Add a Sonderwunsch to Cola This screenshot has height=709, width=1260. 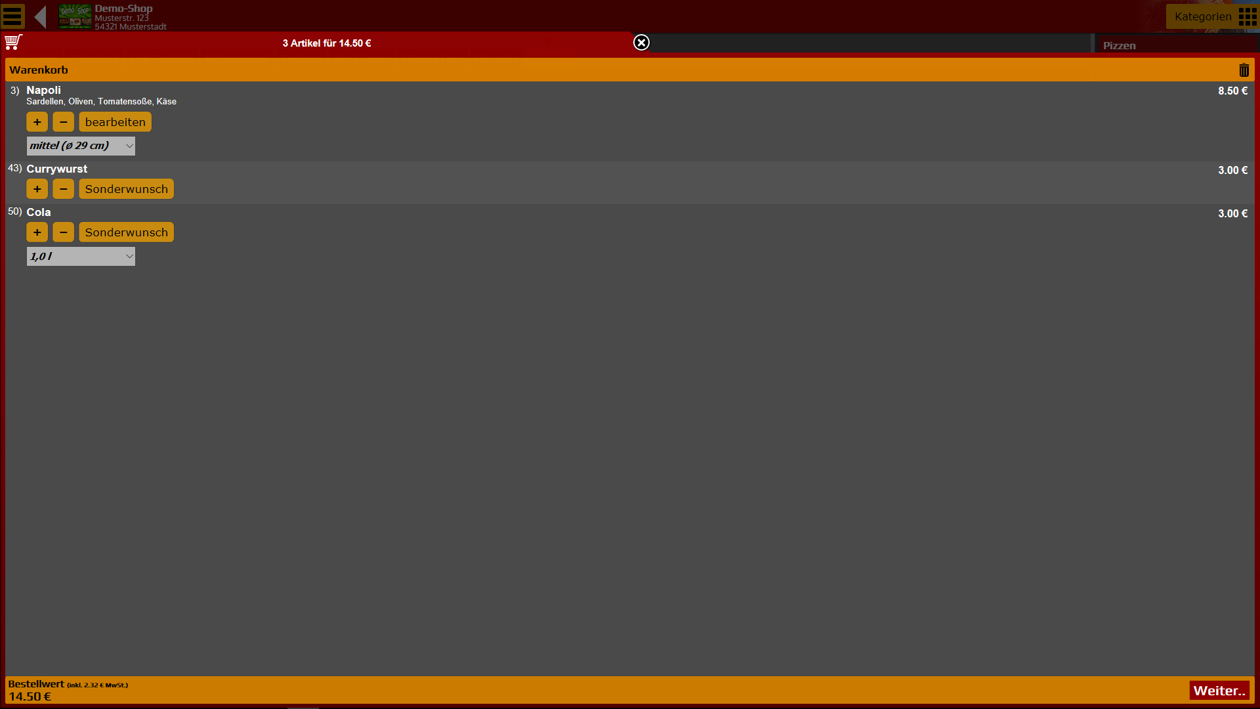pyautogui.click(x=126, y=232)
